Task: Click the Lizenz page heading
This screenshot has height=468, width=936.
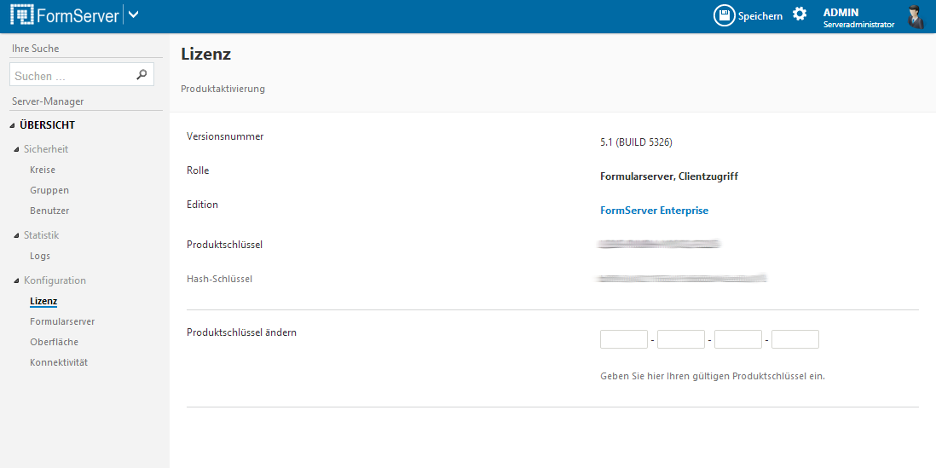Action: pos(206,54)
